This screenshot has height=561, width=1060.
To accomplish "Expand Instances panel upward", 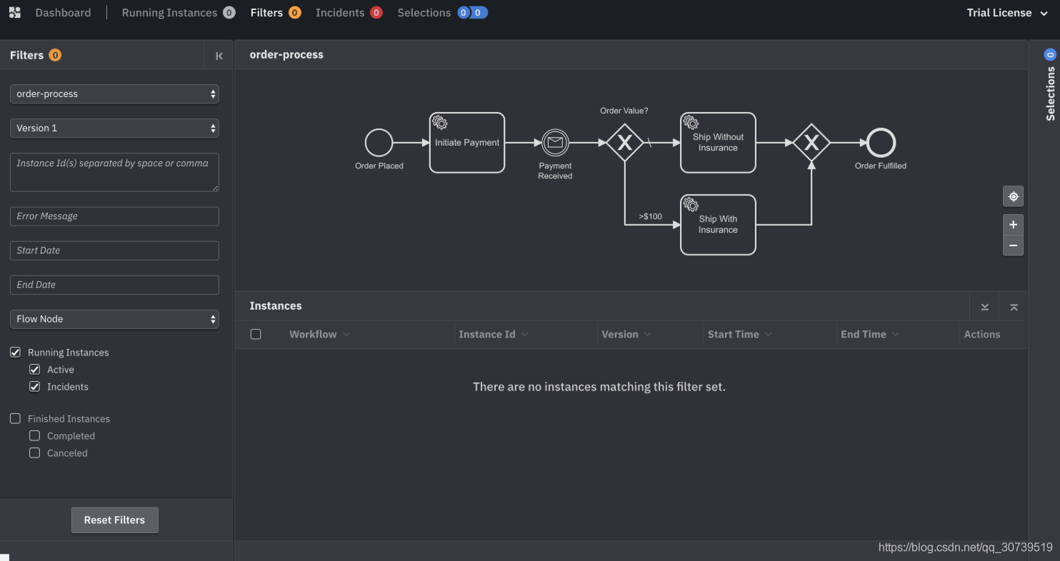I will tap(1014, 306).
